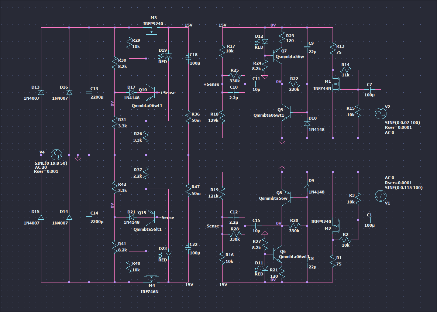The width and height of the screenshot is (437, 312).
Task: Click the R15 10k resistor symbol
Action: [358, 111]
